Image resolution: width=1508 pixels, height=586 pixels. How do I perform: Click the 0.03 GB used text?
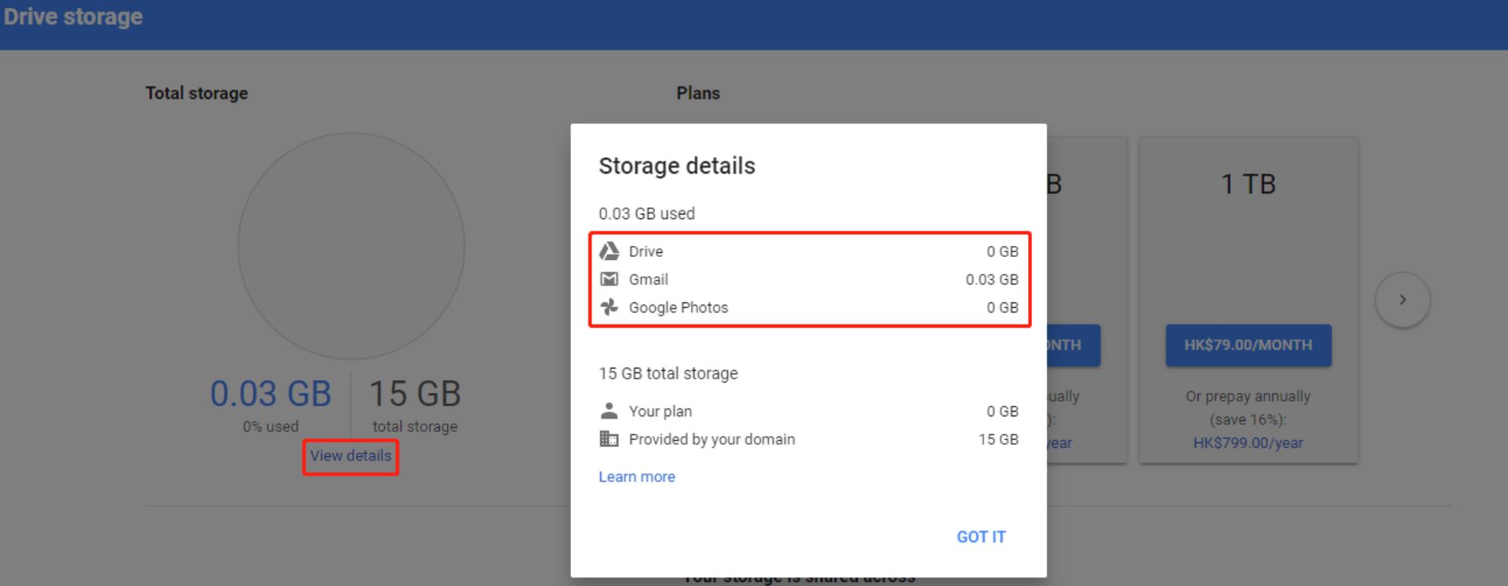coord(646,214)
